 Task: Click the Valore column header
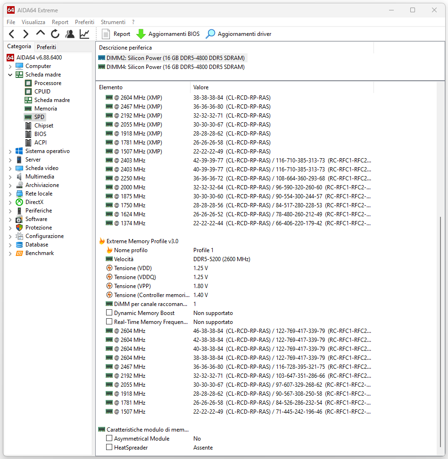coord(282,87)
